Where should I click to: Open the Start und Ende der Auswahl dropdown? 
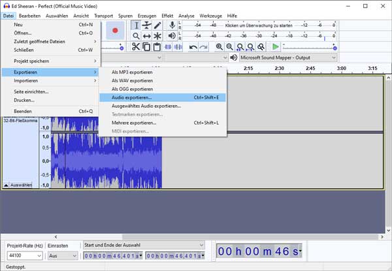click(x=144, y=245)
